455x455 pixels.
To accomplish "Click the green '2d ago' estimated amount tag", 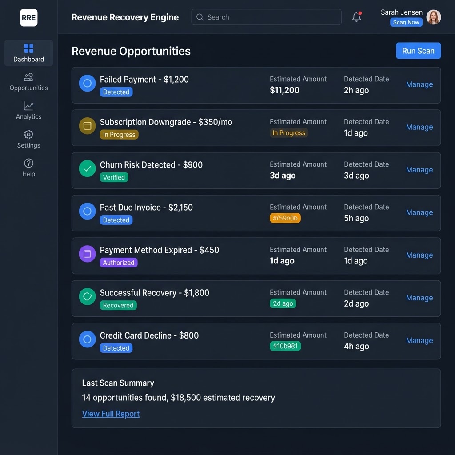I will pos(283,303).
